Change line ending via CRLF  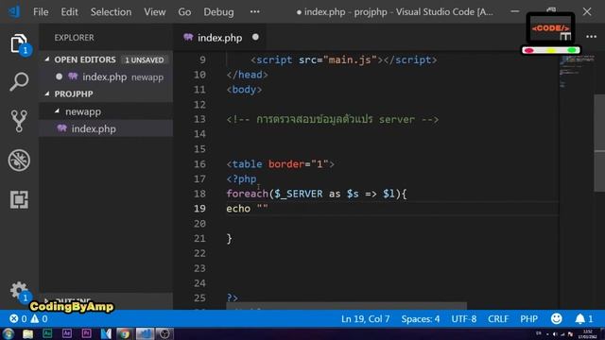coord(498,319)
